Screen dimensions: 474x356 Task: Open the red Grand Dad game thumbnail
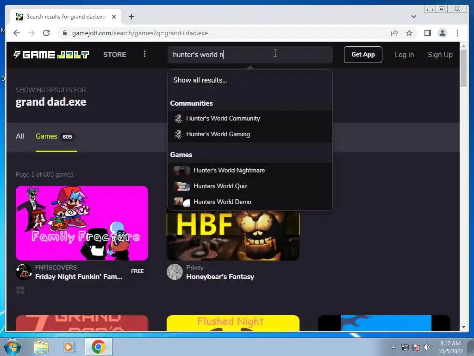pyautogui.click(x=82, y=323)
